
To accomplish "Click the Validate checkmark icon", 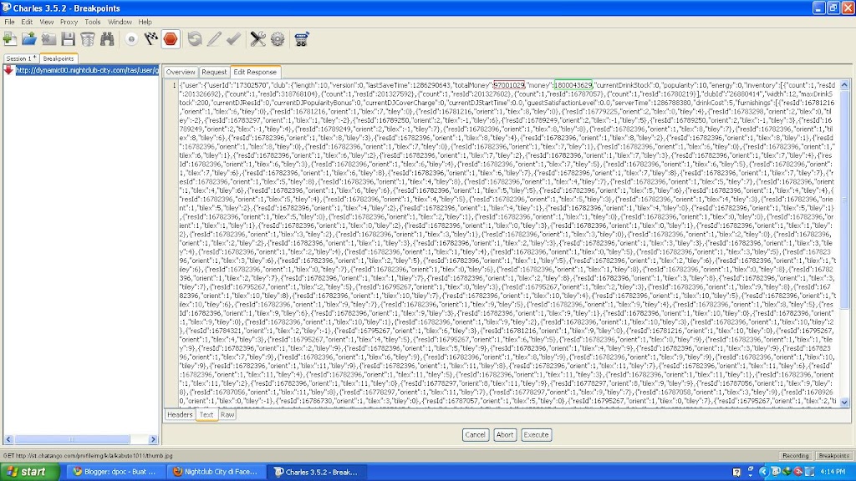I will click(234, 38).
